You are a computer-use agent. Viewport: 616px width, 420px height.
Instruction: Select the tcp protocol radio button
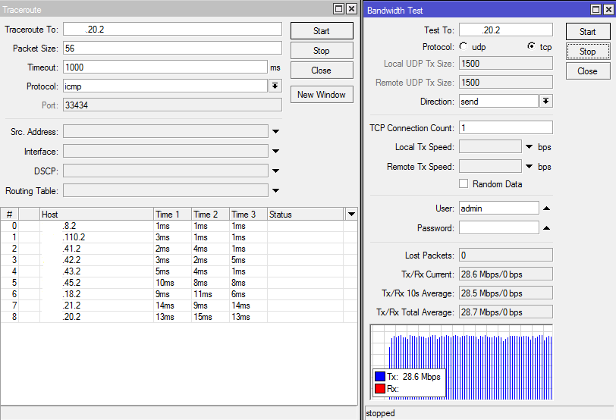(532, 47)
